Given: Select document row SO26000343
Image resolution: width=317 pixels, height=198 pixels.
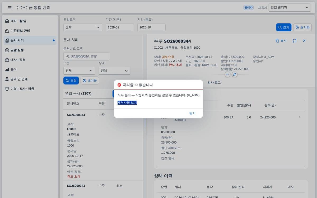Looking at the screenshot, I should pyautogui.click(x=103, y=189).
